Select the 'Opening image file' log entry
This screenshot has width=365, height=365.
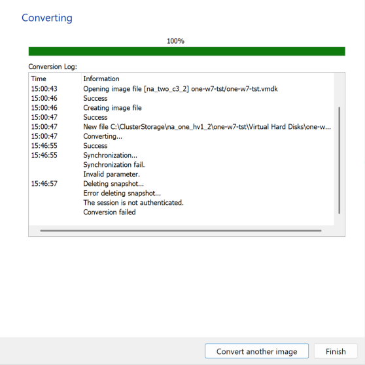point(181,89)
